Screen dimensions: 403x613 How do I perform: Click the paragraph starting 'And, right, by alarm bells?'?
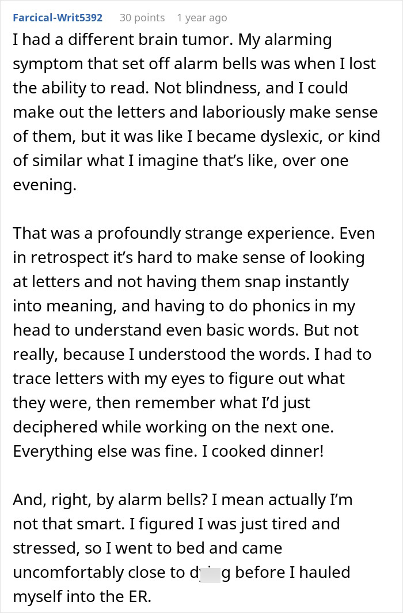click(x=183, y=548)
